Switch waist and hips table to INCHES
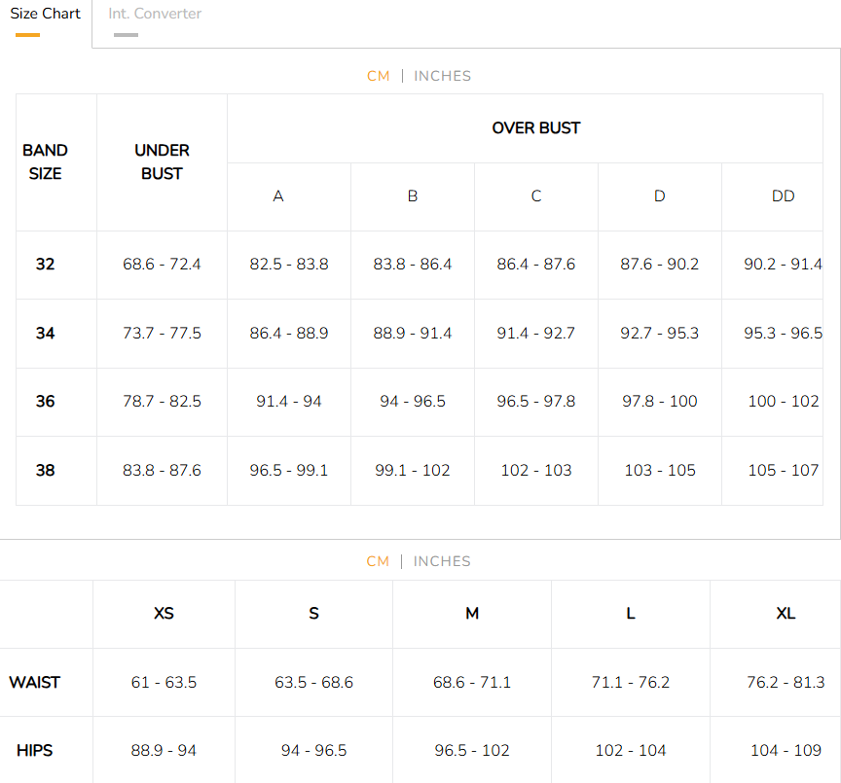 (442, 561)
